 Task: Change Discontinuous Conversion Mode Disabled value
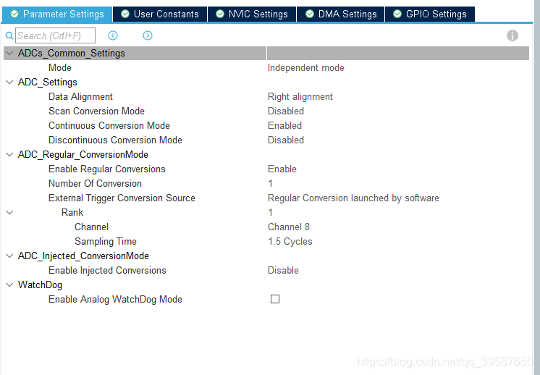(285, 140)
